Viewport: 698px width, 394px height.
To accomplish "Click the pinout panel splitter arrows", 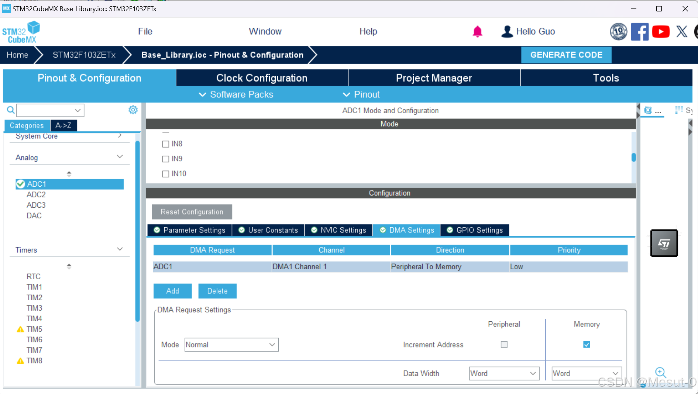I will (x=690, y=127).
